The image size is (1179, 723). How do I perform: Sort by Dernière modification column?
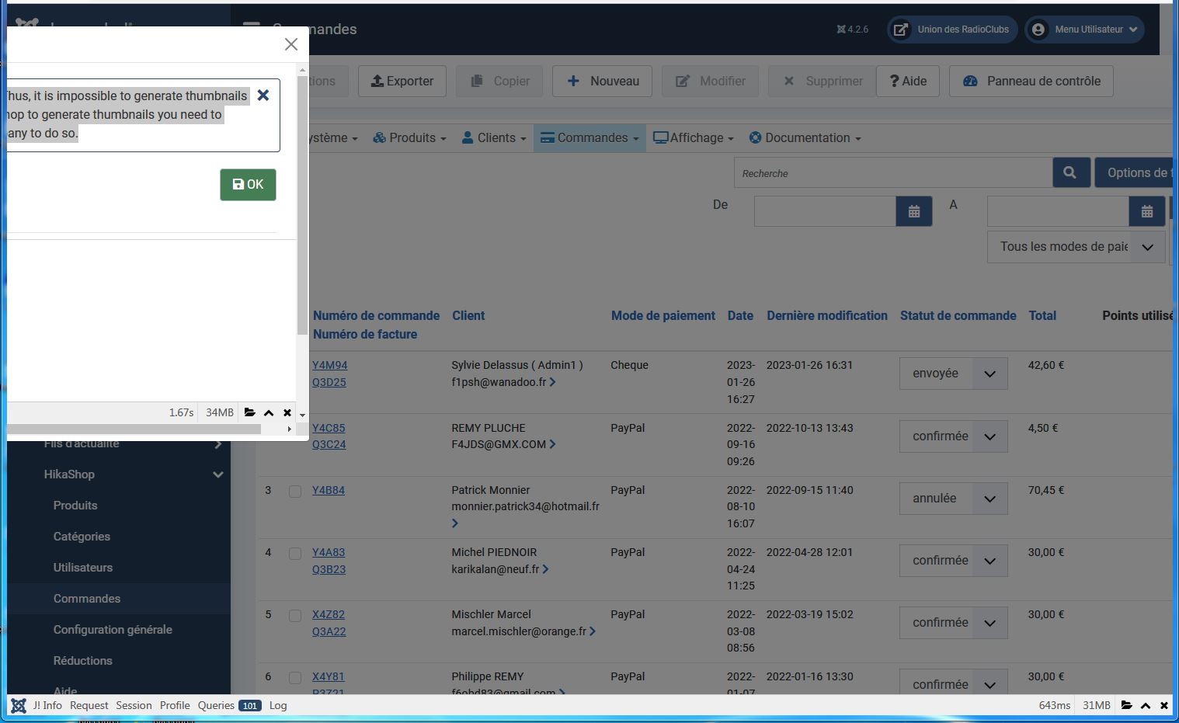(827, 316)
